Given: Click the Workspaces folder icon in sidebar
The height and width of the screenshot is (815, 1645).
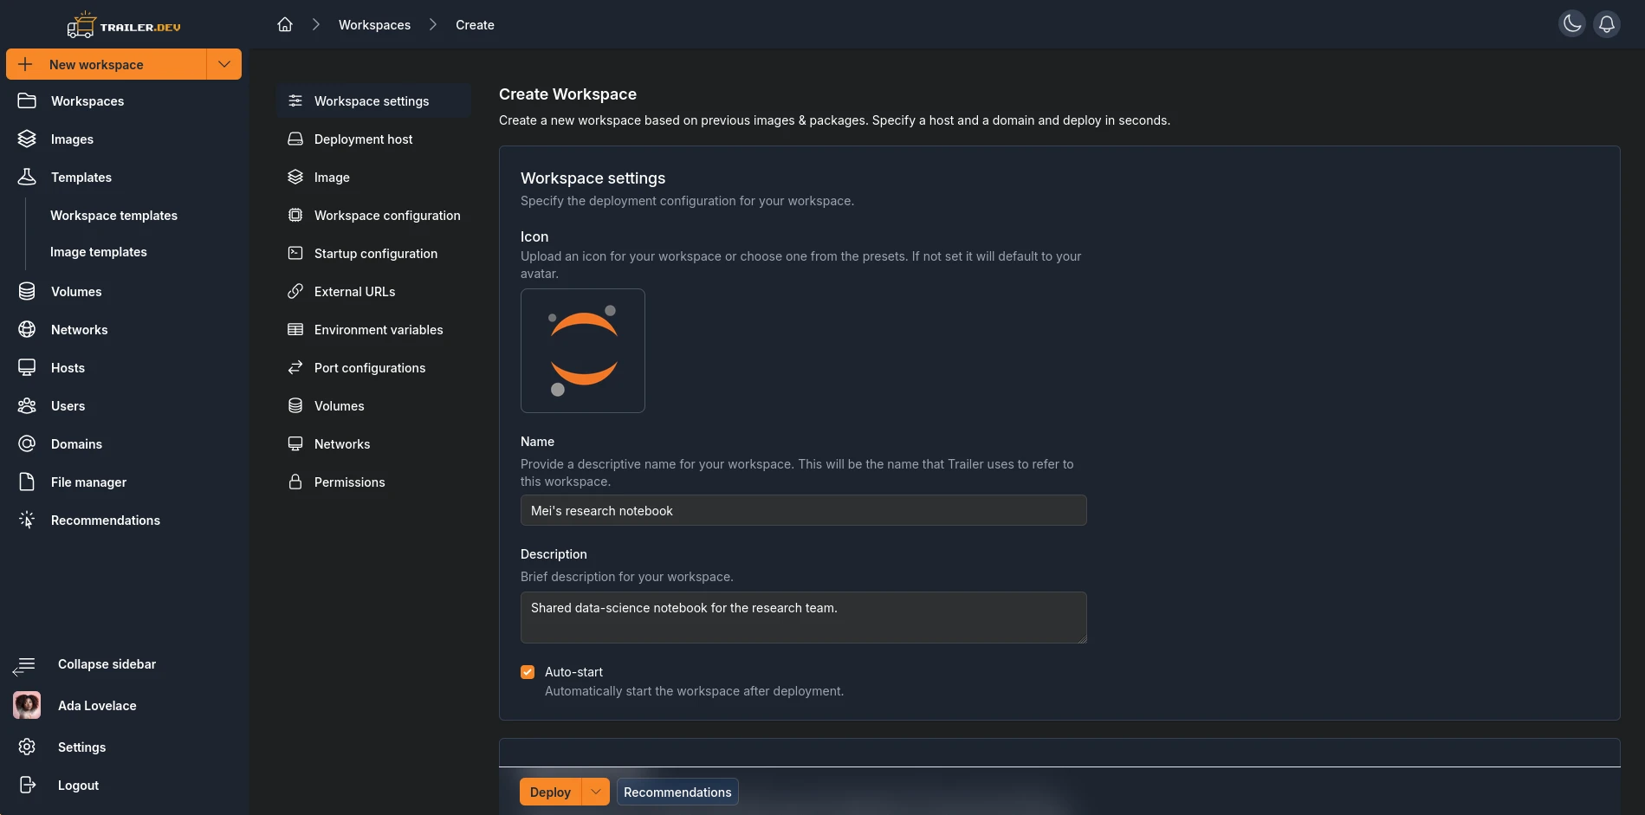Looking at the screenshot, I should [27, 100].
